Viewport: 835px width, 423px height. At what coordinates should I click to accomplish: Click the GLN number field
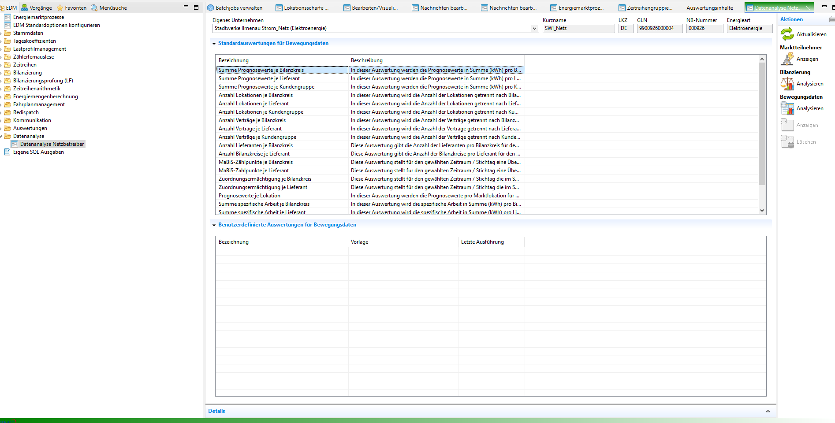tap(659, 28)
